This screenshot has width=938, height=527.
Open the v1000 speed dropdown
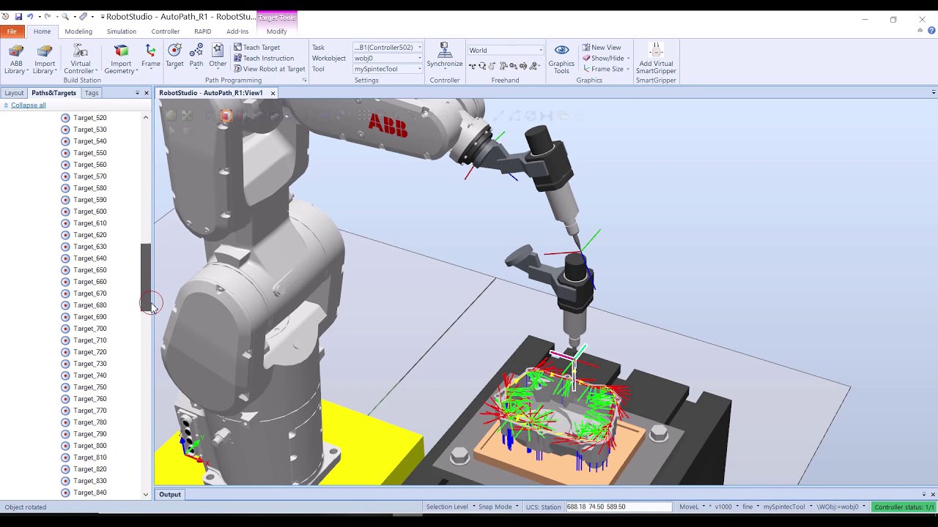[x=725, y=507]
